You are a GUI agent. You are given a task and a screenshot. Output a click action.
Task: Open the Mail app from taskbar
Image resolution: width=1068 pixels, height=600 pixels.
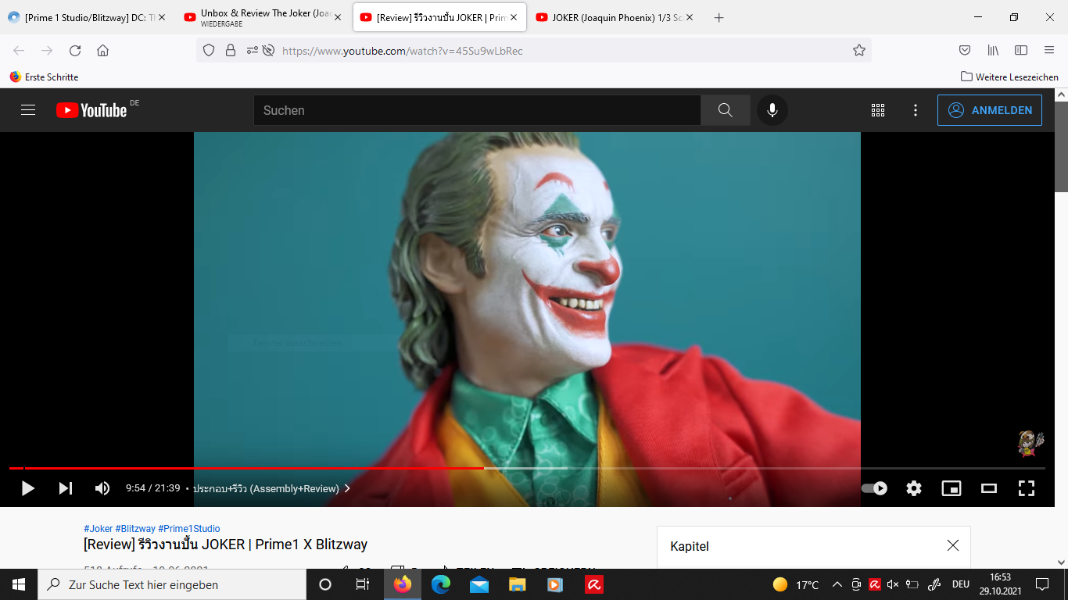point(479,584)
